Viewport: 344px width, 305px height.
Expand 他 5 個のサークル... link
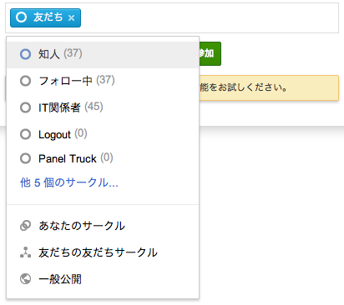69,182
